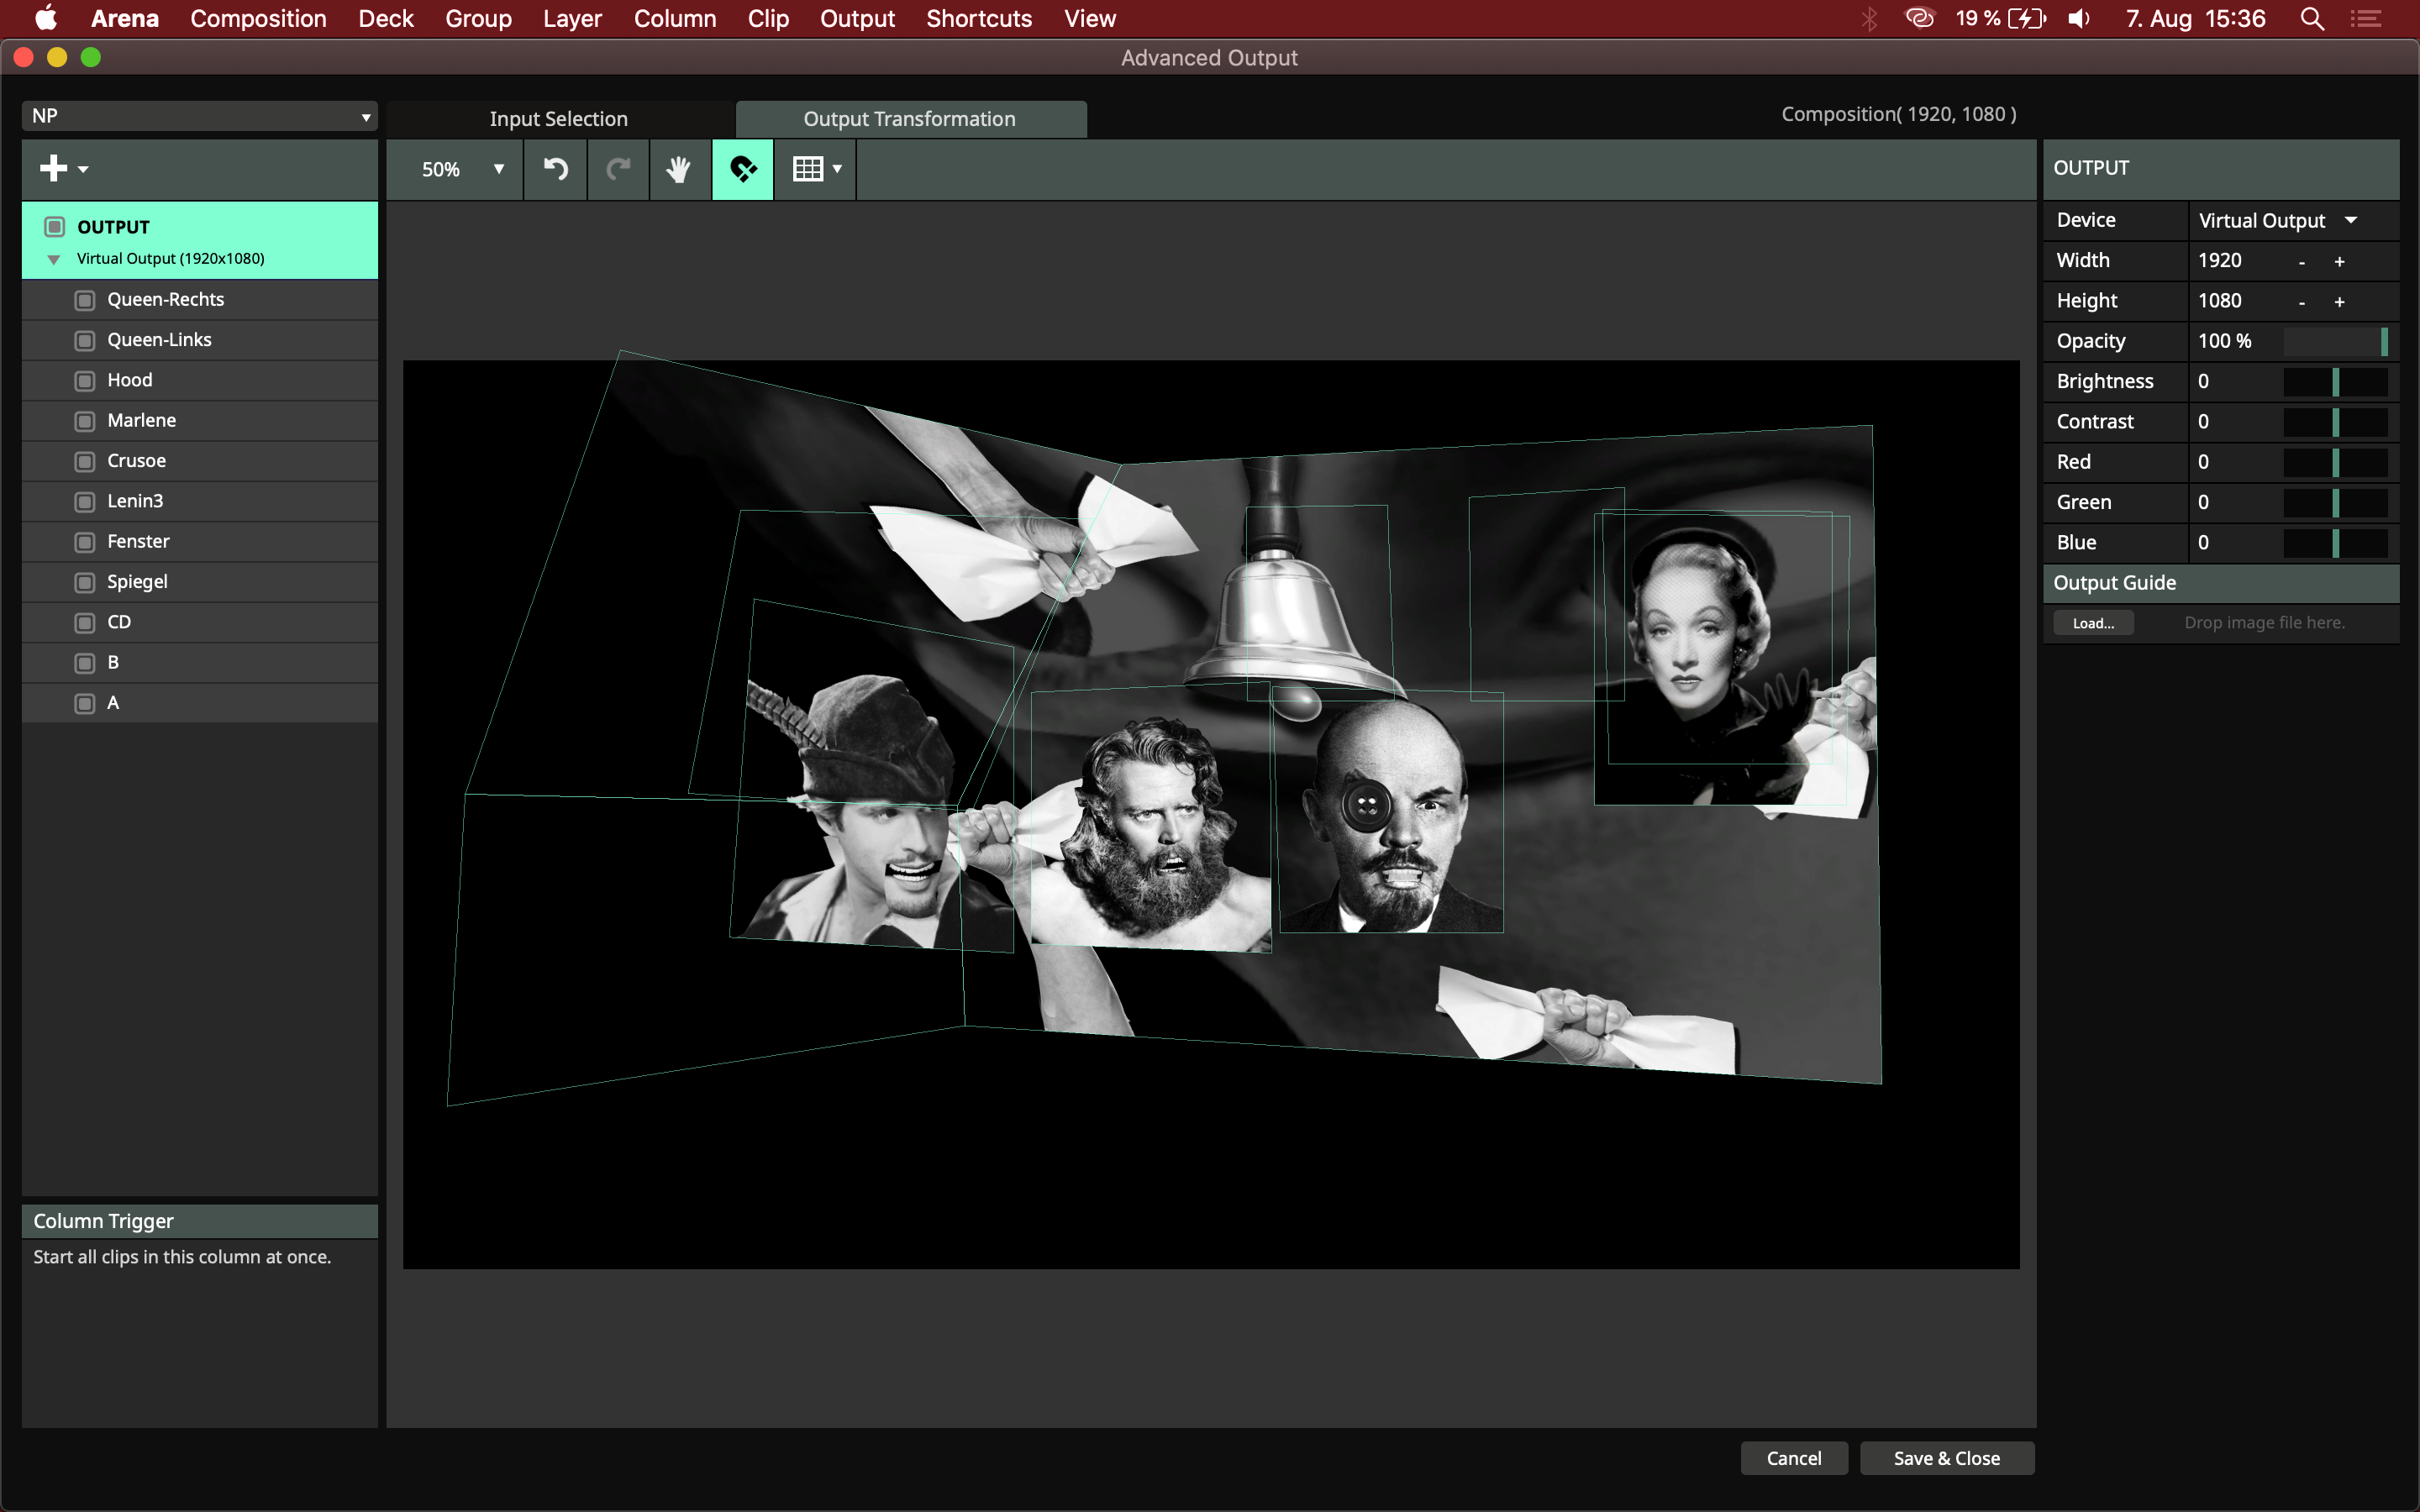Image resolution: width=2420 pixels, height=1512 pixels.
Task: Select the hand pan tool
Action: tap(679, 169)
